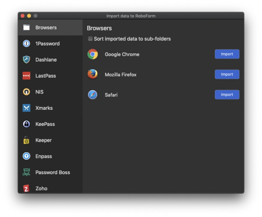The image size is (262, 217).
Task: Click the 1Password keyhole icon
Action: tap(27, 43)
